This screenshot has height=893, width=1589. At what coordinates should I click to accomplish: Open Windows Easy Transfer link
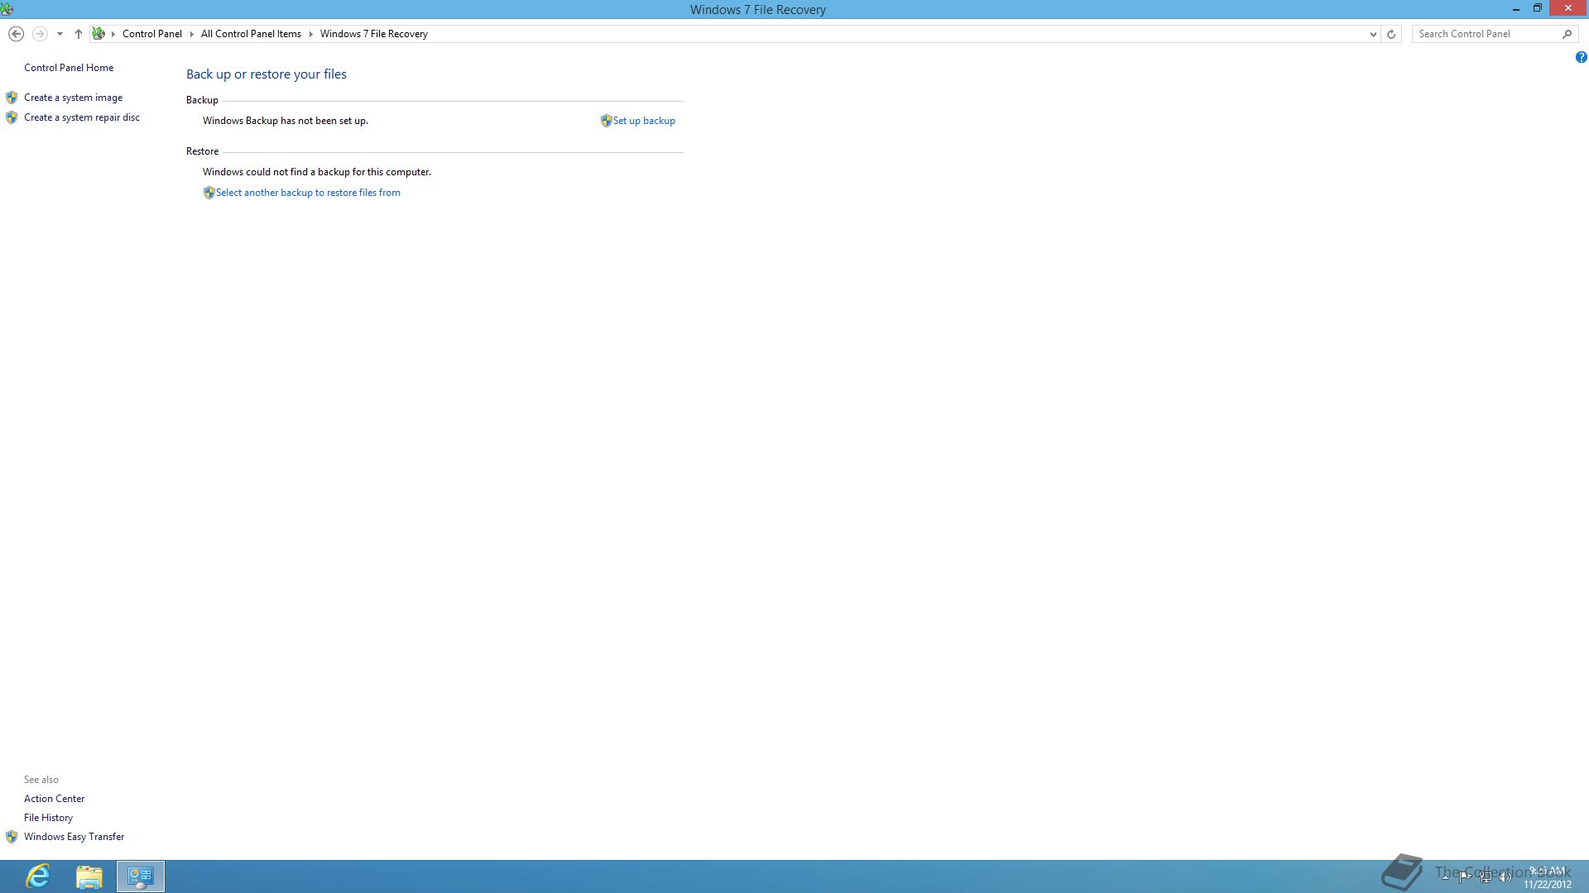pos(74,837)
